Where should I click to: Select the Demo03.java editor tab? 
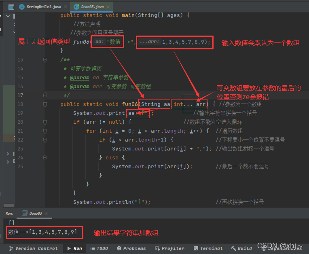click(92, 7)
